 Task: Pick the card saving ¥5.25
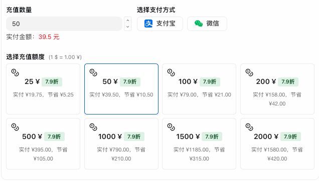tap(43, 89)
